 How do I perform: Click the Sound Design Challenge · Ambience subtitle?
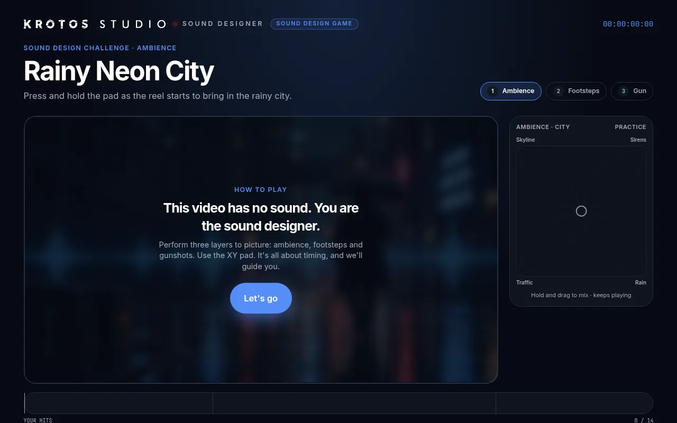coord(100,48)
